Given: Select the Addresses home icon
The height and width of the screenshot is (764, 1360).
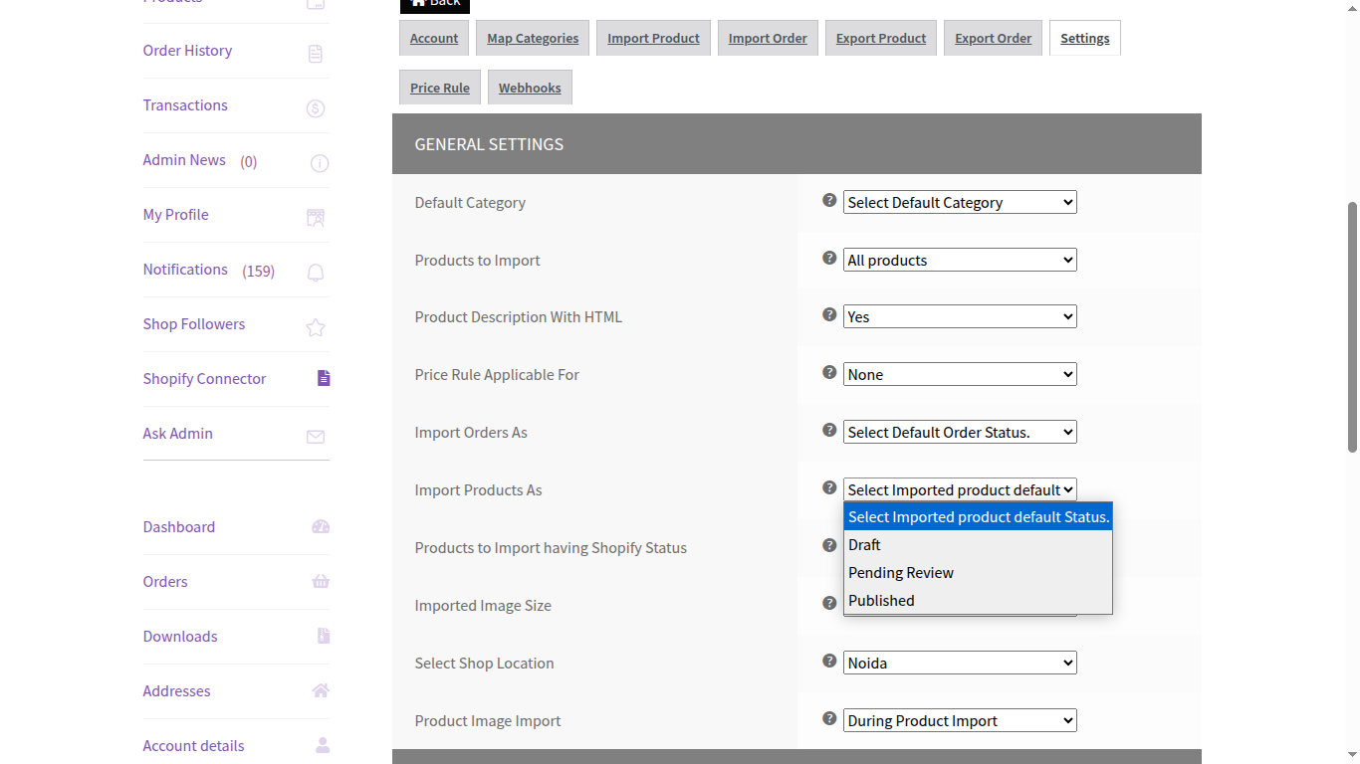Looking at the screenshot, I should click(x=323, y=690).
